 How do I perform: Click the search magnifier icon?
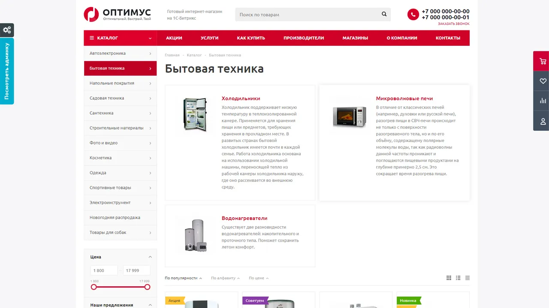(384, 14)
